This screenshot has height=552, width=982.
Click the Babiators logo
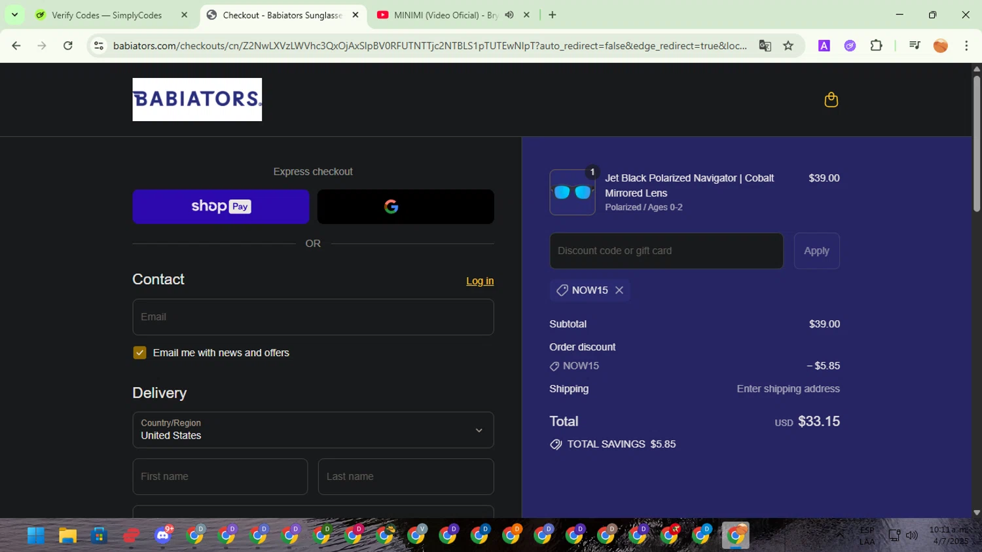click(x=197, y=100)
